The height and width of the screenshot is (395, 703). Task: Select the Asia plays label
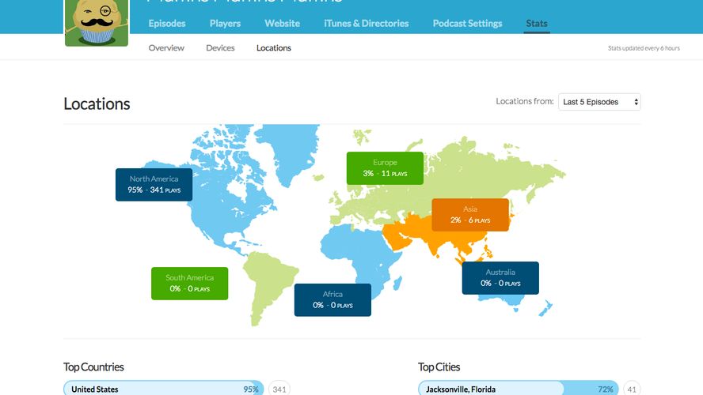coord(469,214)
